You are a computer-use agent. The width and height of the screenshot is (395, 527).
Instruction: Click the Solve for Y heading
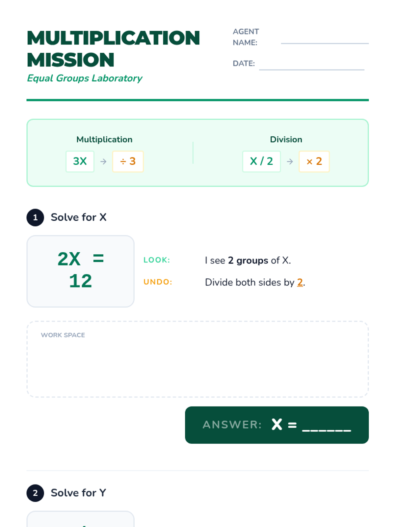(x=78, y=493)
